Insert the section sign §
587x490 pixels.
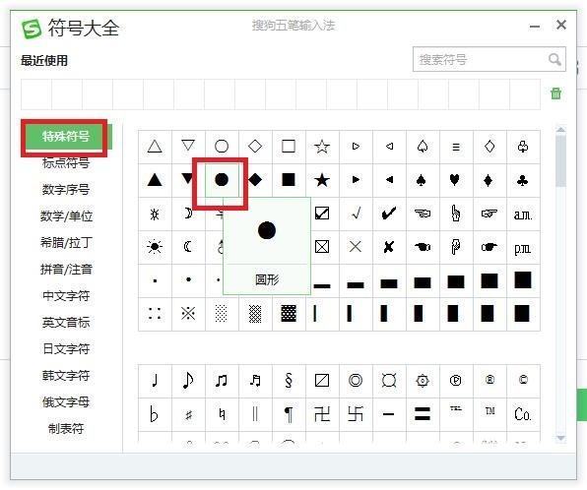click(x=289, y=381)
